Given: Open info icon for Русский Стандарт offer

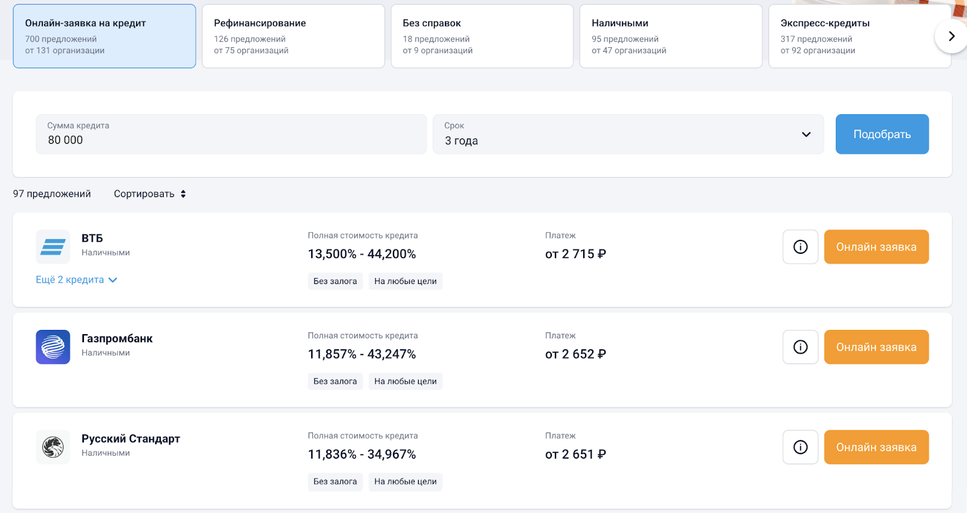Looking at the screenshot, I should [800, 447].
